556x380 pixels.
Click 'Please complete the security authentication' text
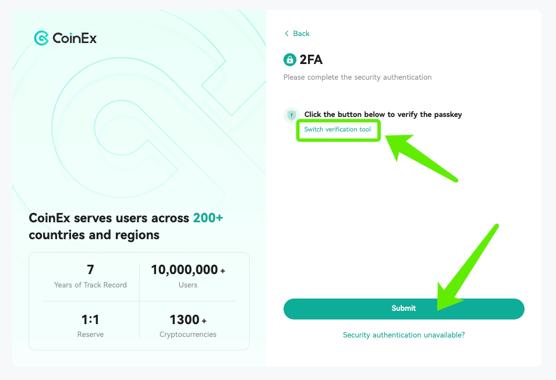click(x=357, y=77)
